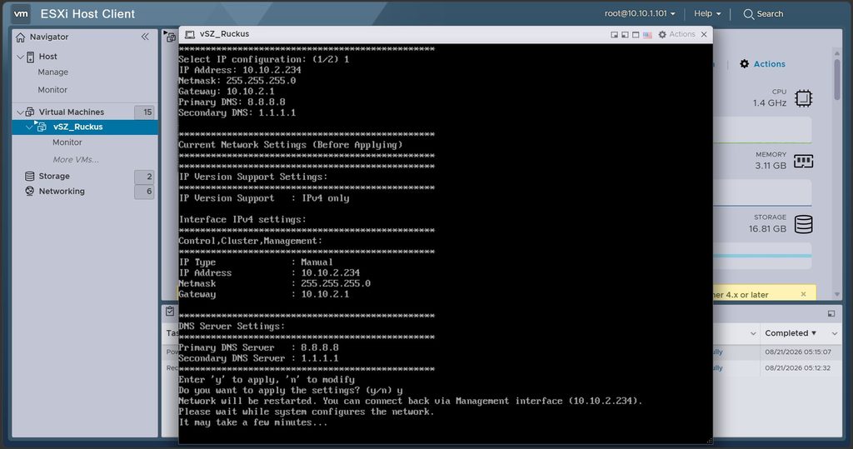Click the Networking count badge 6
This screenshot has width=853, height=449.
click(x=145, y=192)
